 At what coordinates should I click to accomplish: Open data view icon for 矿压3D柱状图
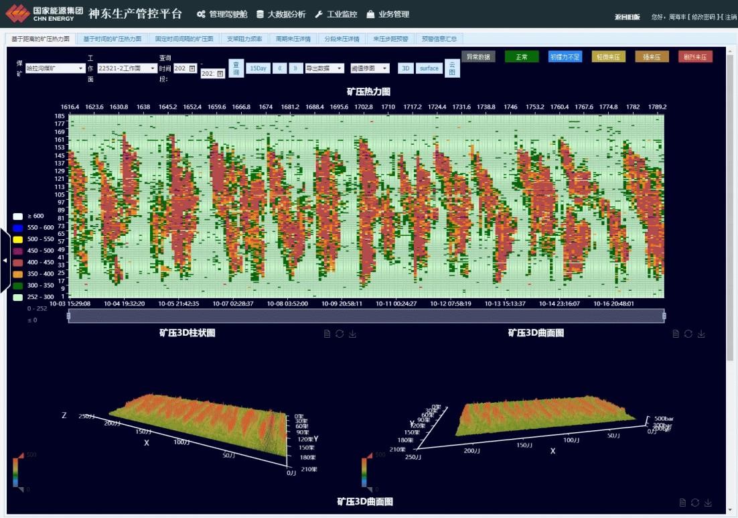pyautogui.click(x=327, y=334)
